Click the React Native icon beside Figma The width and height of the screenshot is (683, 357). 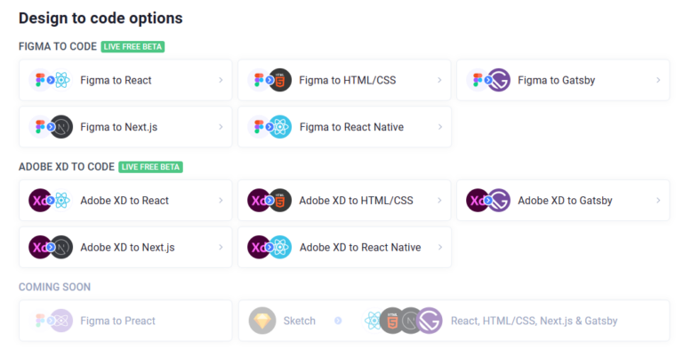pyautogui.click(x=280, y=127)
